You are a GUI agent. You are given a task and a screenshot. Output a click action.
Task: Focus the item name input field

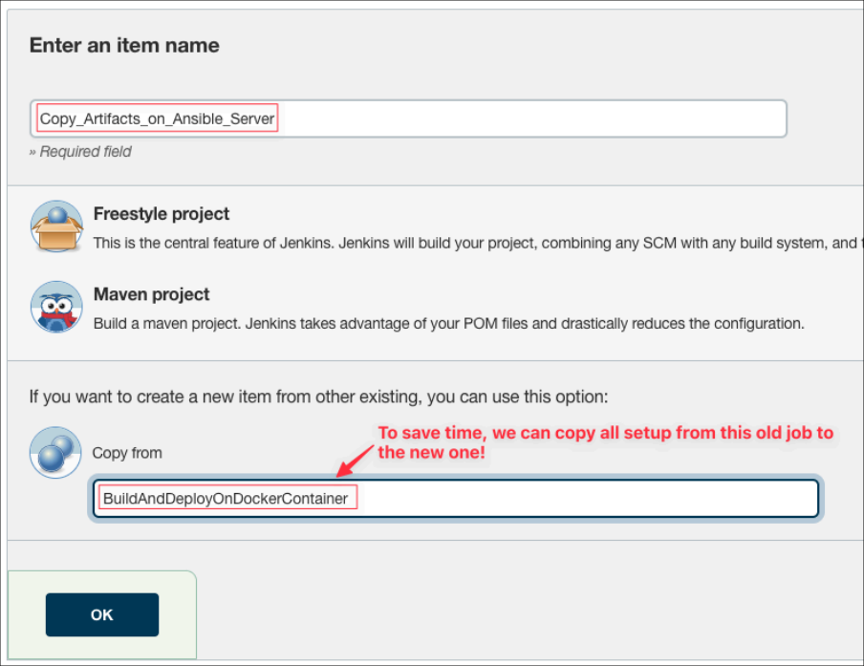coord(408,118)
